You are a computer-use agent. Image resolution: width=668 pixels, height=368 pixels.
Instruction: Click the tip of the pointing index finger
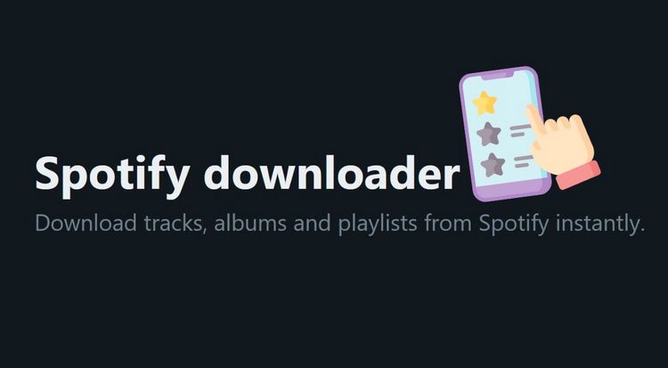531,110
